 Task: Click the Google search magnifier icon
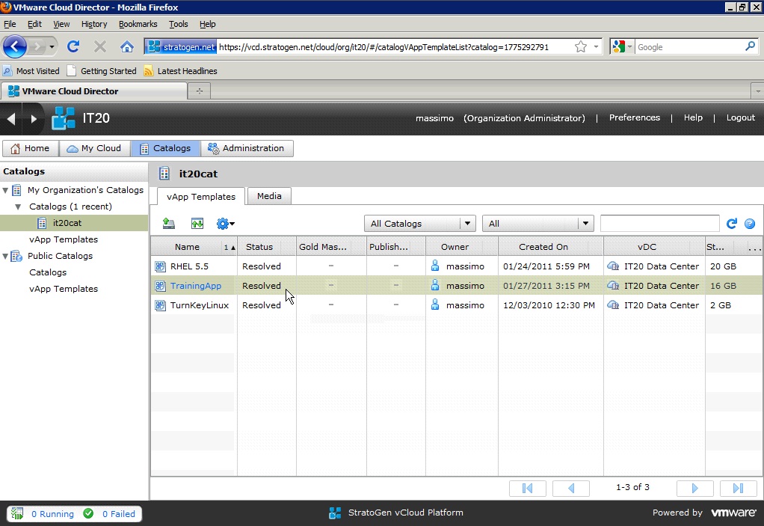(751, 46)
